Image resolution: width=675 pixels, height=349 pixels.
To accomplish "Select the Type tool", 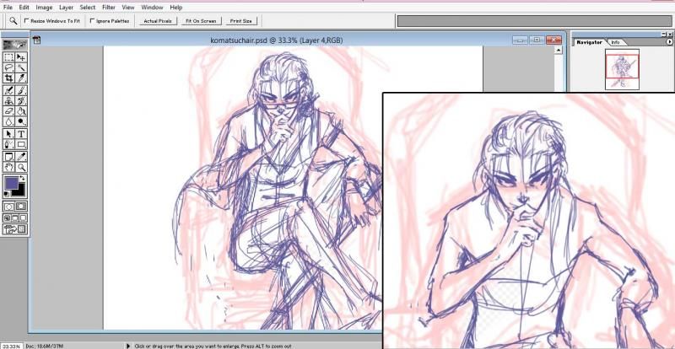I will [21, 133].
